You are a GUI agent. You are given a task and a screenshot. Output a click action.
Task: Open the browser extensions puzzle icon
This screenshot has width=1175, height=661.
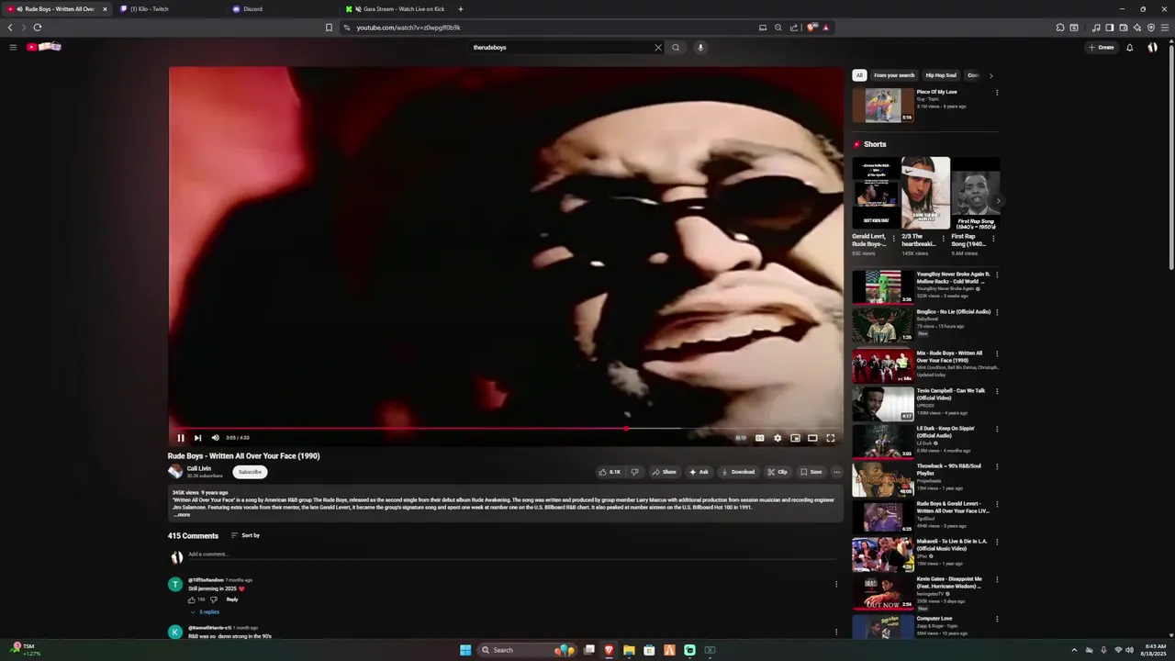(x=1060, y=28)
